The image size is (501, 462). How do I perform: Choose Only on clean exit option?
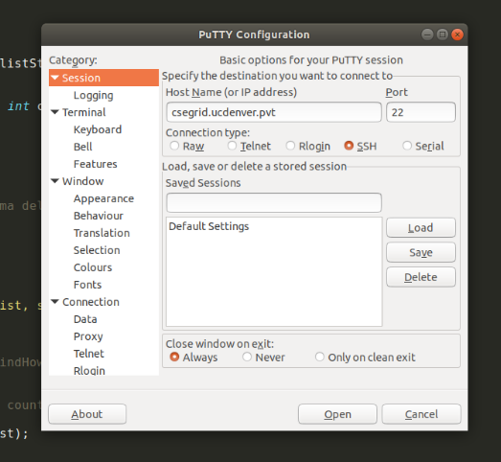[320, 357]
